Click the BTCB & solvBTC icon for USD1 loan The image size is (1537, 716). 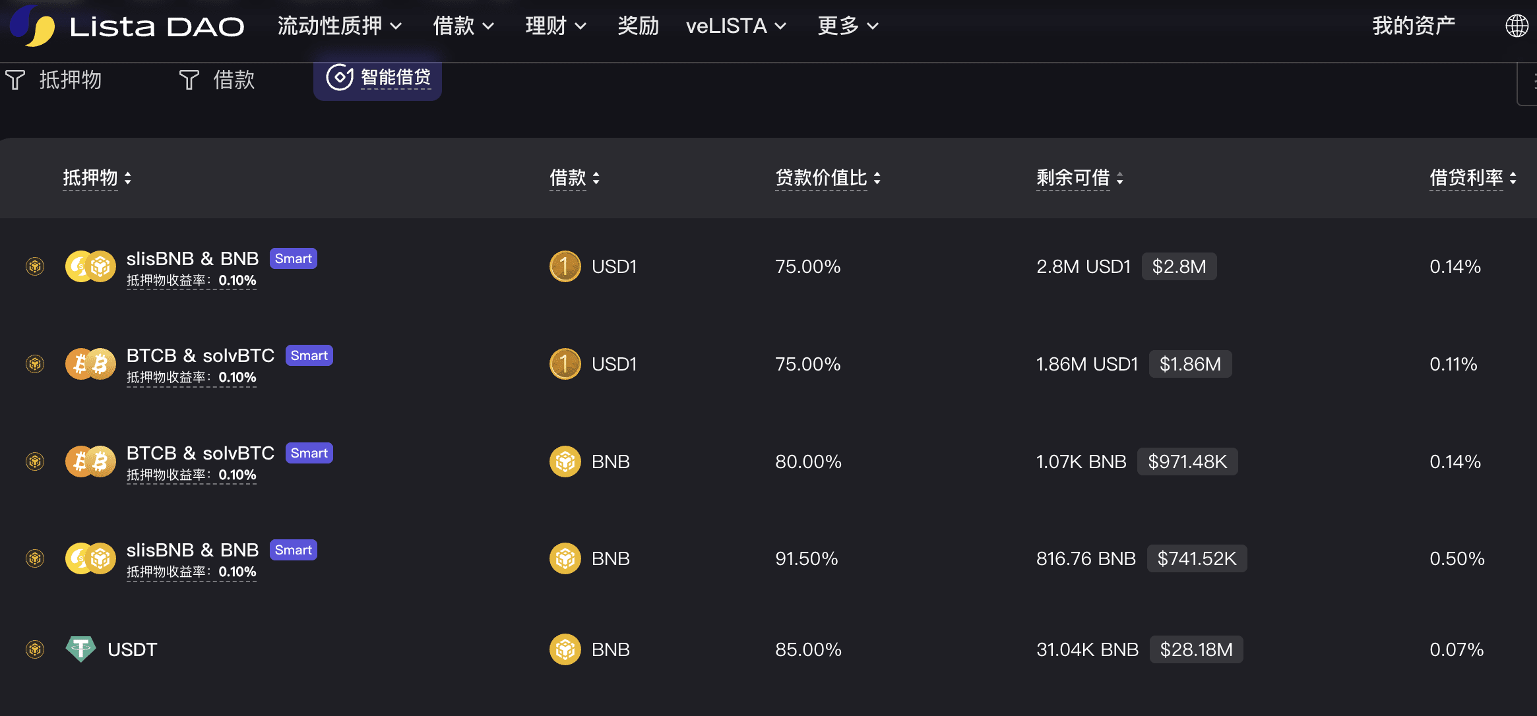click(90, 364)
